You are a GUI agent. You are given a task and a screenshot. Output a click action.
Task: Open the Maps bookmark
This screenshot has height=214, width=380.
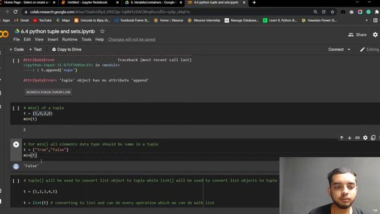coord(63,20)
